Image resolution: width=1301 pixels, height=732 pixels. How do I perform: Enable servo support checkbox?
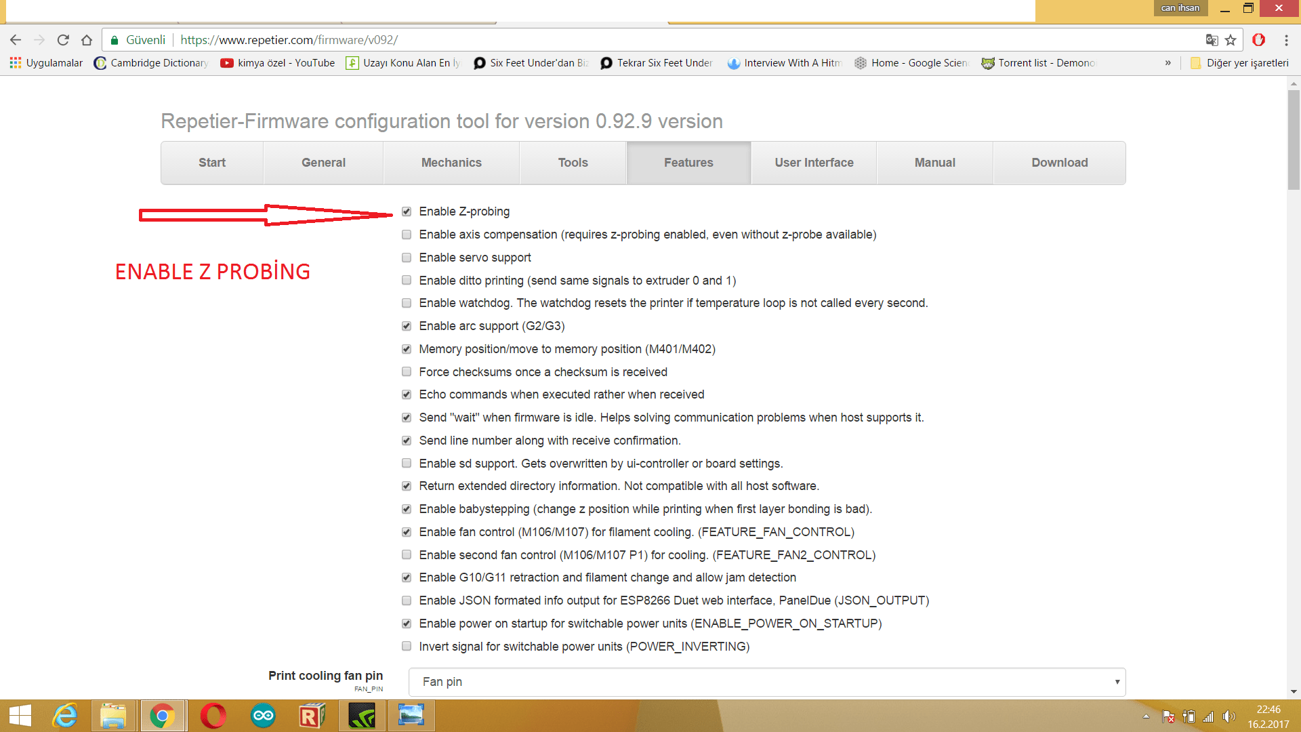tap(407, 258)
